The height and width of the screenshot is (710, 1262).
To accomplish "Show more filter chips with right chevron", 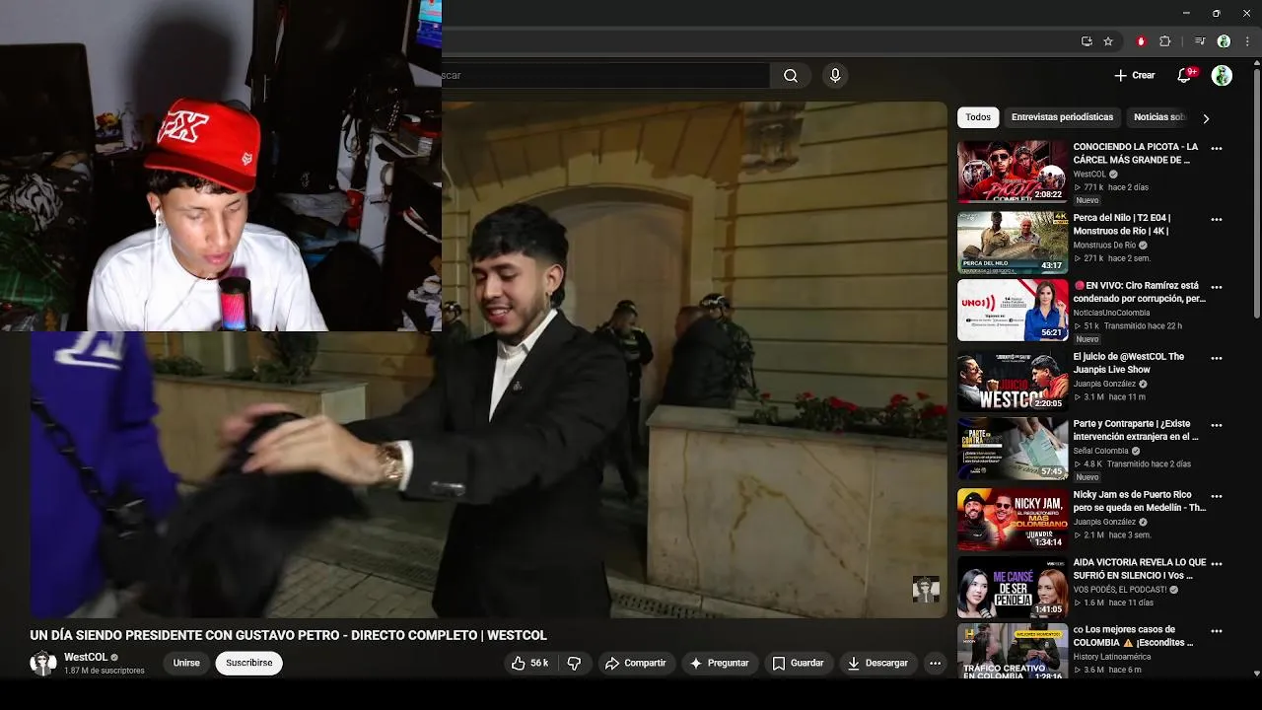I will [1205, 118].
